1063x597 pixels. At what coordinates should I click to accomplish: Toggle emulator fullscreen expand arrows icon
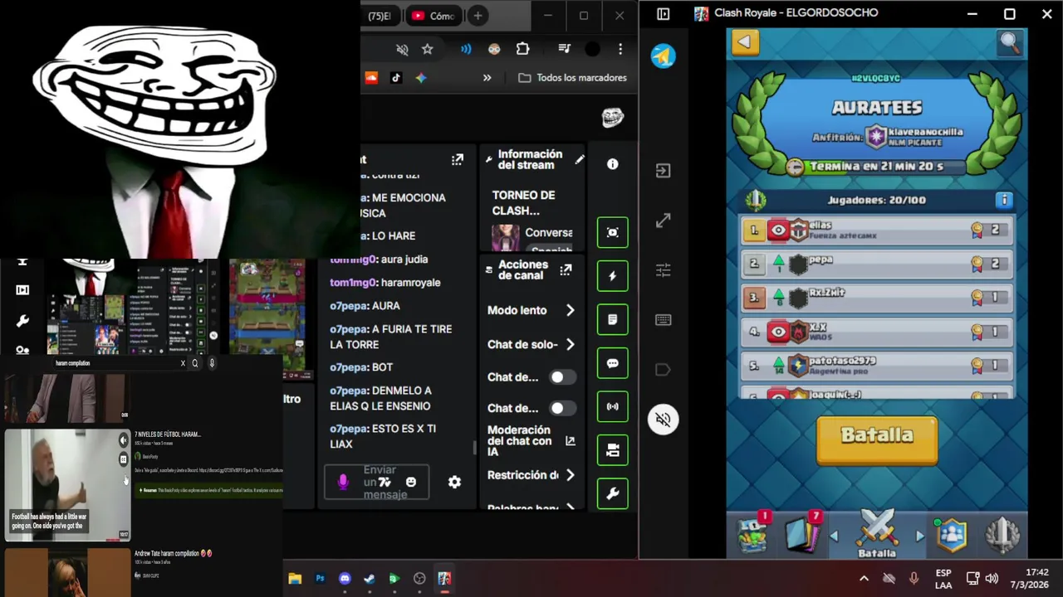pyautogui.click(x=663, y=221)
